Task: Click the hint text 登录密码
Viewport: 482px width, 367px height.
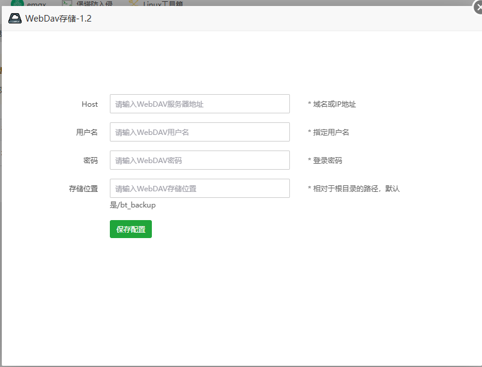Action: [x=327, y=160]
